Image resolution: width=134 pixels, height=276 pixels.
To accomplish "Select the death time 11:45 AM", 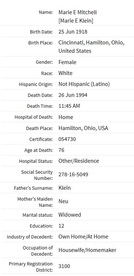I will (69, 106).
